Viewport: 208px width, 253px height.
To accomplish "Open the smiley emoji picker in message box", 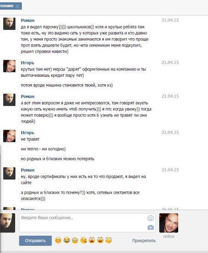I will point(150,218).
